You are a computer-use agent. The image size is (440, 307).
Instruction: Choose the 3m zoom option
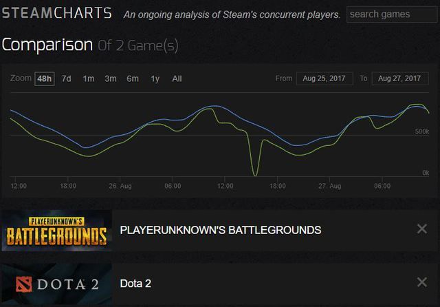tap(111, 78)
